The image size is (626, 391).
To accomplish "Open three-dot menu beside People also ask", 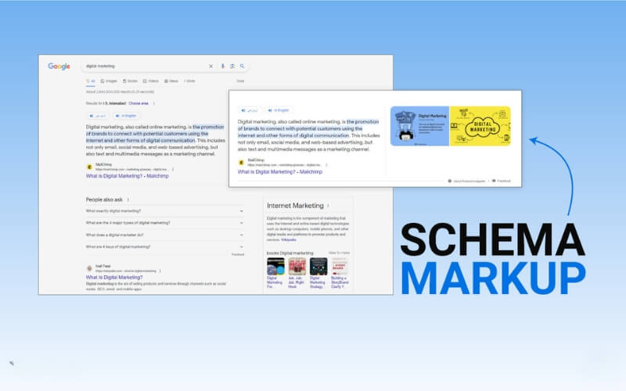I will coord(128,199).
